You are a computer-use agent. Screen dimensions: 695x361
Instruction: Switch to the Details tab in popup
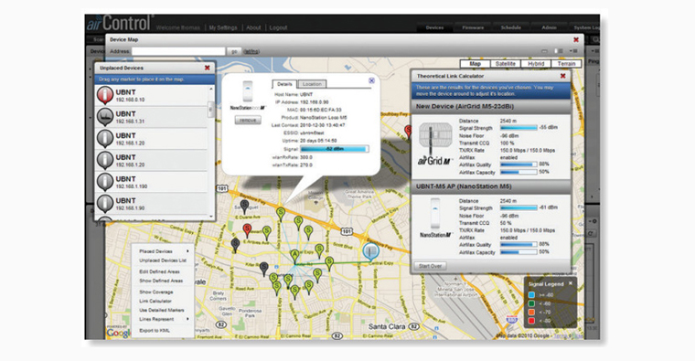pos(284,84)
